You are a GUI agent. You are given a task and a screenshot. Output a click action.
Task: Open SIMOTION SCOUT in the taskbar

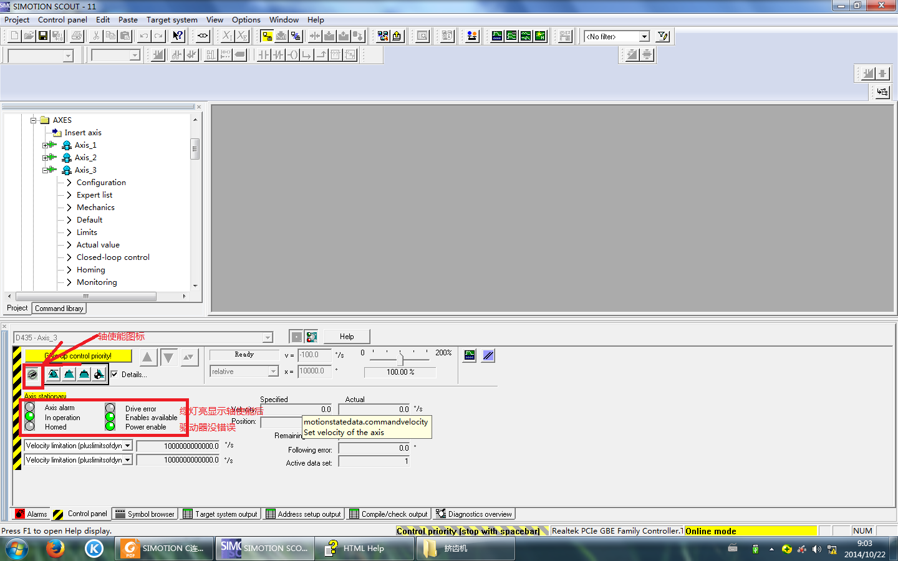[x=264, y=549]
